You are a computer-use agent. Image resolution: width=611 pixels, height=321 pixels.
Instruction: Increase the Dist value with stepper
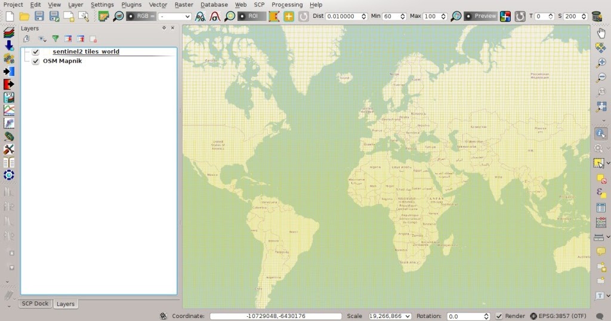click(x=363, y=14)
